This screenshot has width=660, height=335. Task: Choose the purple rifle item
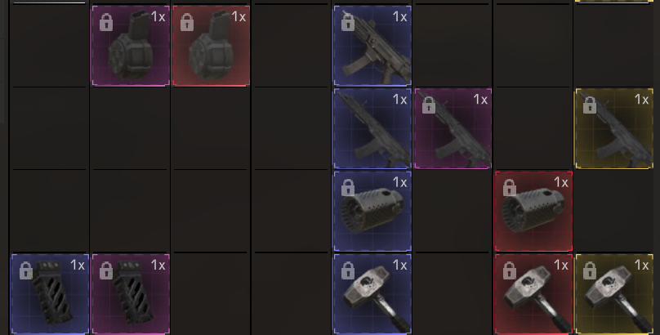click(x=453, y=128)
